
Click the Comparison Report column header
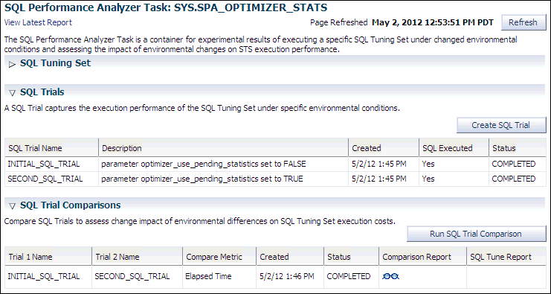point(416,257)
